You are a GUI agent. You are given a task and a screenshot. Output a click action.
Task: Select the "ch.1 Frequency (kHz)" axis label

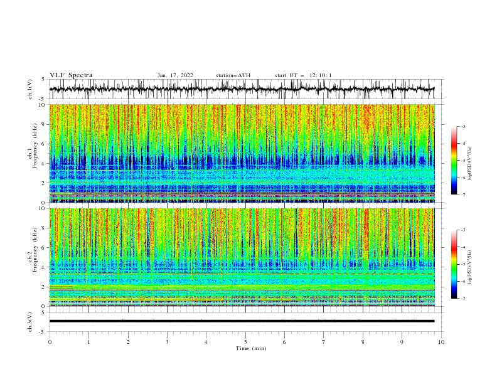tap(33, 146)
